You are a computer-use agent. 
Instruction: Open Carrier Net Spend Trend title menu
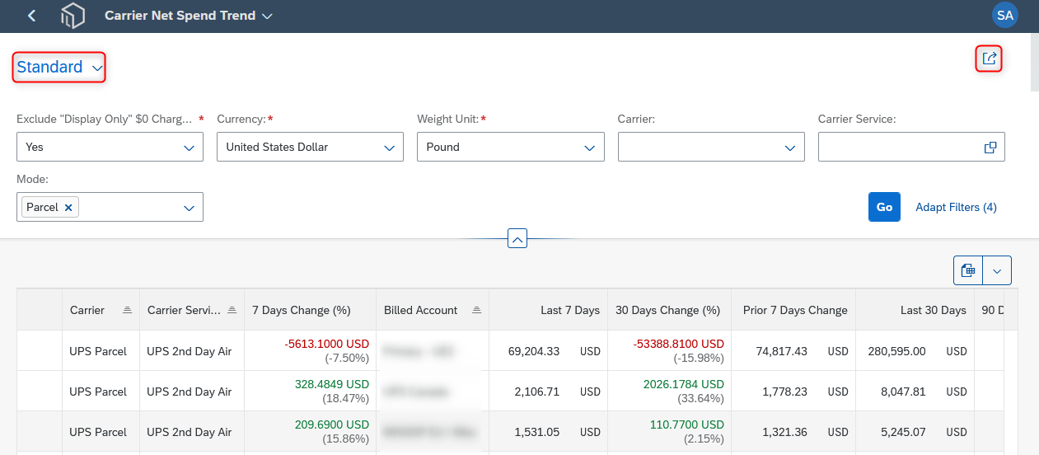coord(188,16)
